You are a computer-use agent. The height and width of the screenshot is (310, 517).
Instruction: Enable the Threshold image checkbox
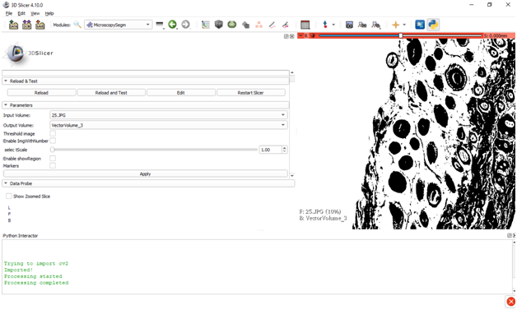[53, 133]
